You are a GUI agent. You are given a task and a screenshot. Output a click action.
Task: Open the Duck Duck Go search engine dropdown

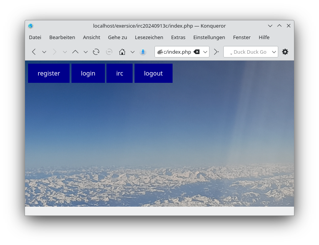point(274,52)
